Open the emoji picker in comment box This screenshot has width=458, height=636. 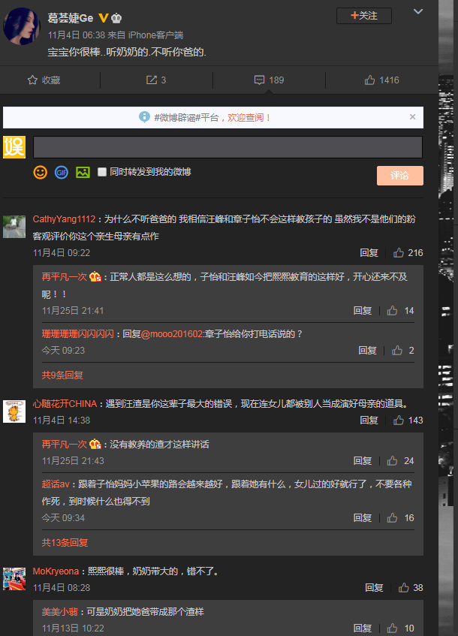(40, 173)
